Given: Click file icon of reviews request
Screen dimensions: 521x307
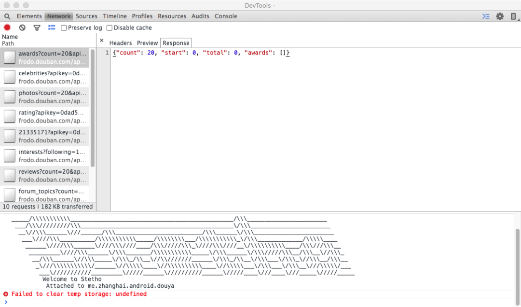Looking at the screenshot, I should tap(9, 175).
